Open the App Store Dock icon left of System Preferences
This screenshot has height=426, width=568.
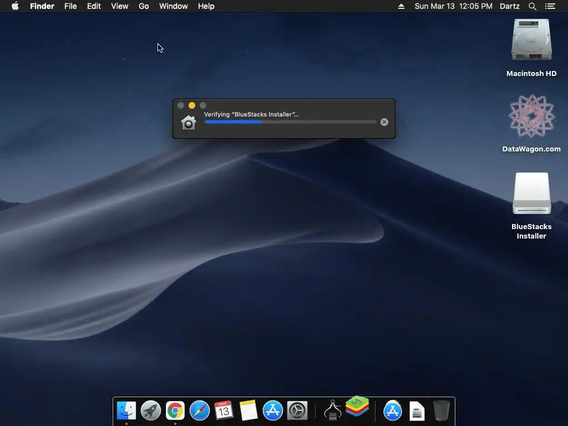[x=273, y=410]
